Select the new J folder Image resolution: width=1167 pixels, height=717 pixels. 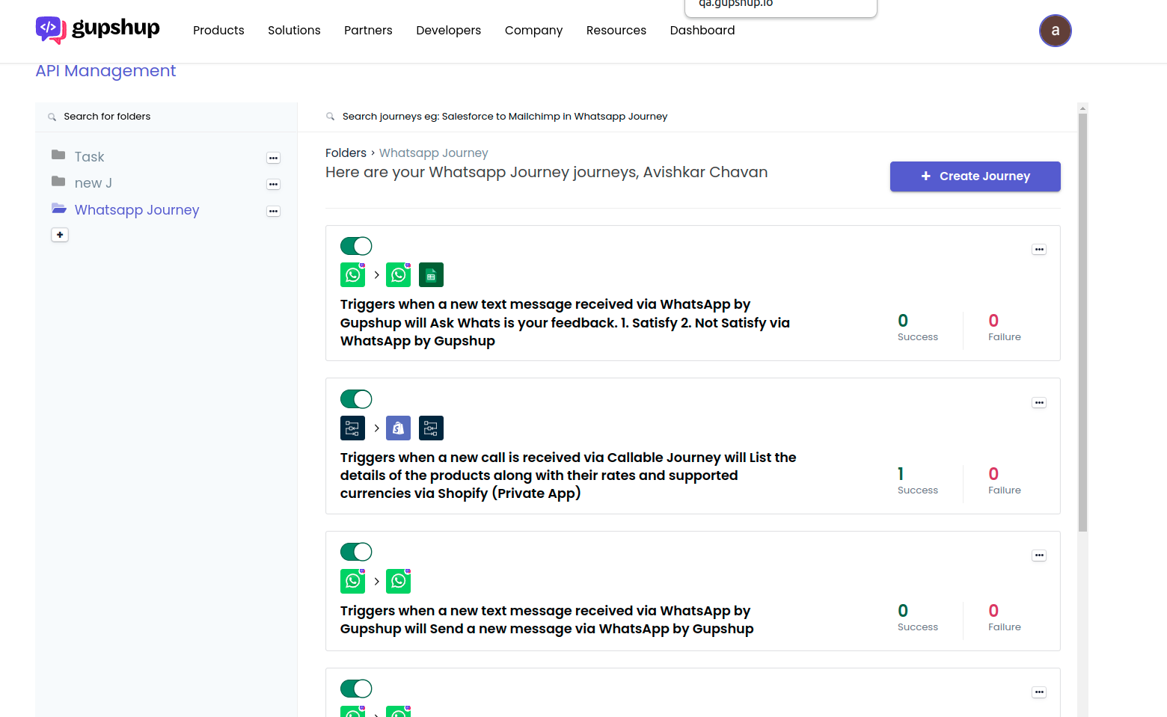pyautogui.click(x=94, y=183)
